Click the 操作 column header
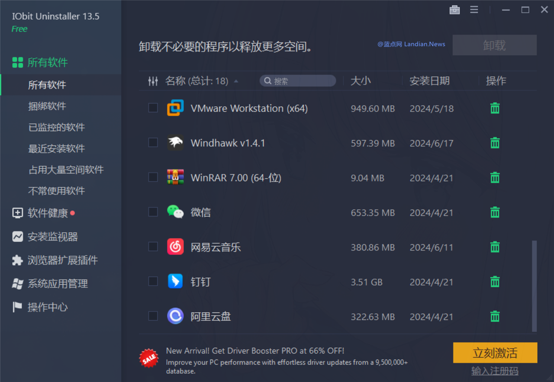Viewport: 554px width, 382px height. pyautogui.click(x=496, y=81)
